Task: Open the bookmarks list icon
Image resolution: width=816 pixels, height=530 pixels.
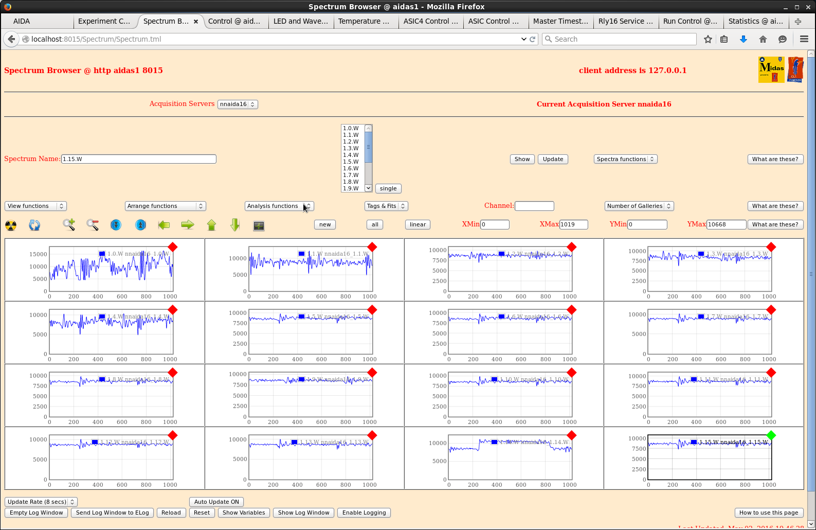Action: 724,39
